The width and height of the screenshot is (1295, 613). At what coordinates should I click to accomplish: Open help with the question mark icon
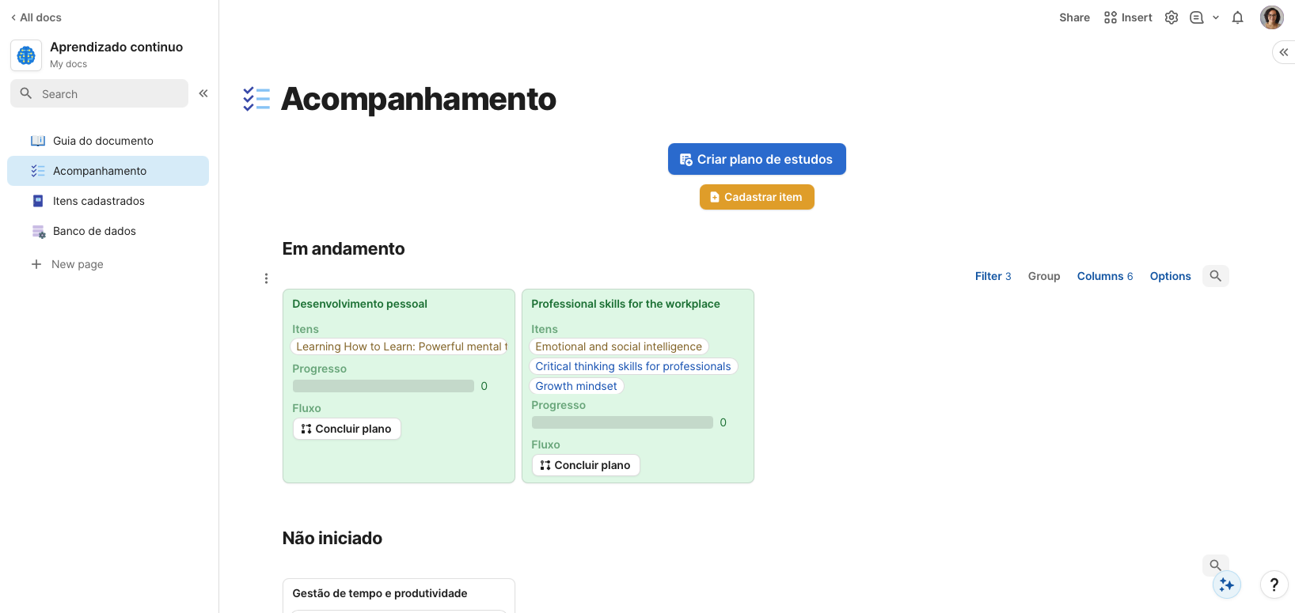click(x=1274, y=585)
